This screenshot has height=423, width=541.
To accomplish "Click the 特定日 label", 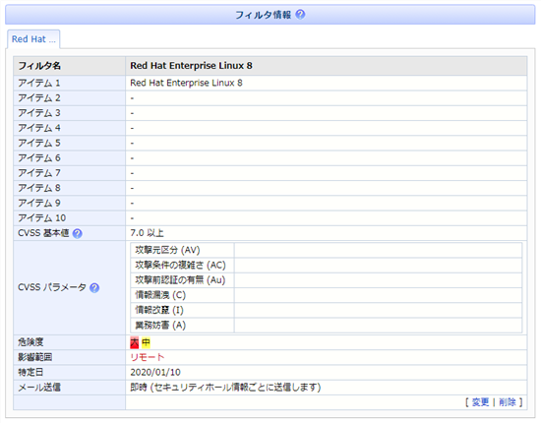I will [x=30, y=372].
